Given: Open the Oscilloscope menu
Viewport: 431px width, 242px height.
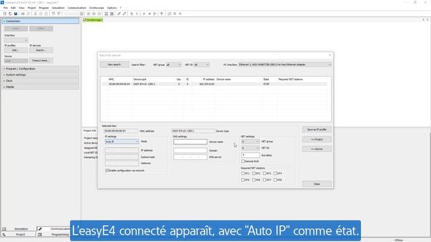Looking at the screenshot, I should pyautogui.click(x=96, y=7).
